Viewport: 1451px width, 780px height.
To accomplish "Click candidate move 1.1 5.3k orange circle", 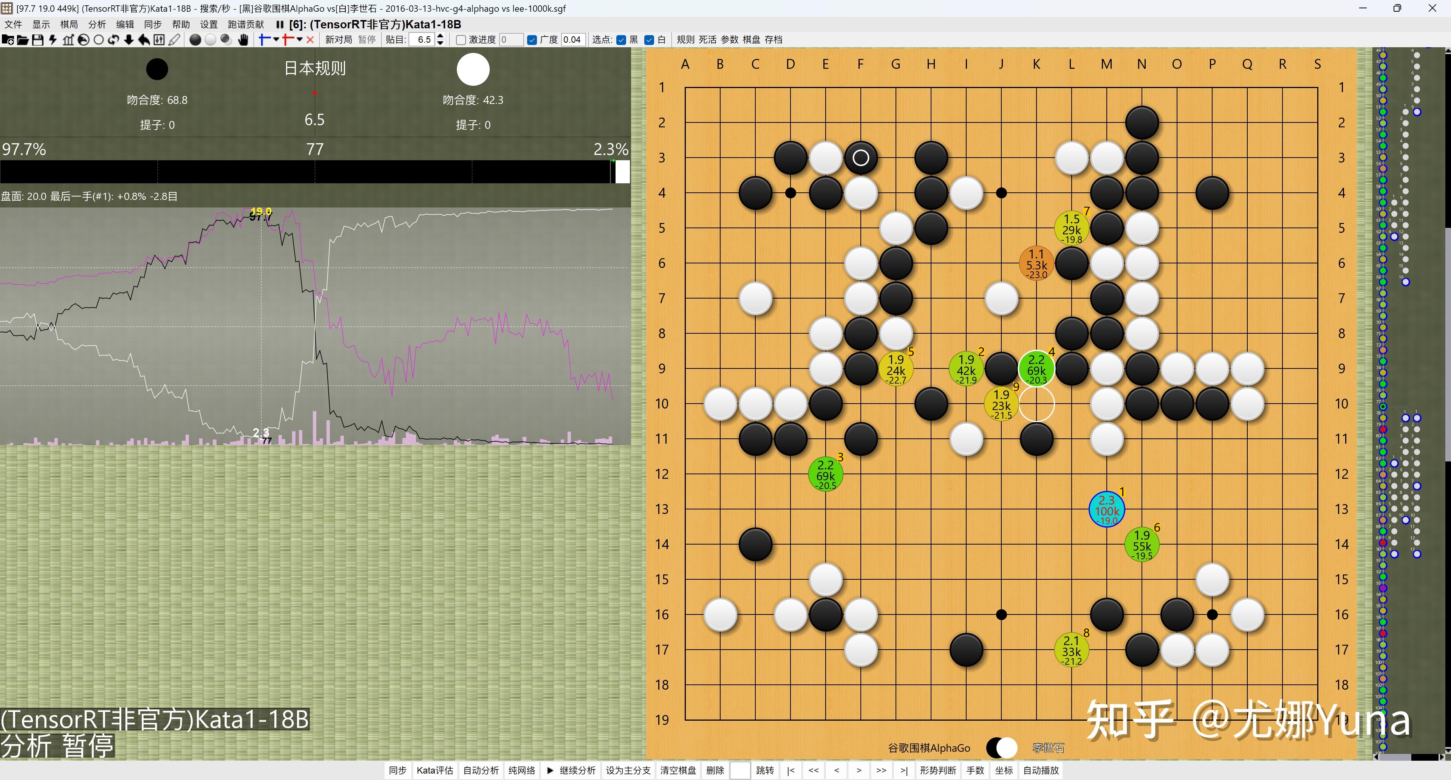I will tap(1036, 263).
